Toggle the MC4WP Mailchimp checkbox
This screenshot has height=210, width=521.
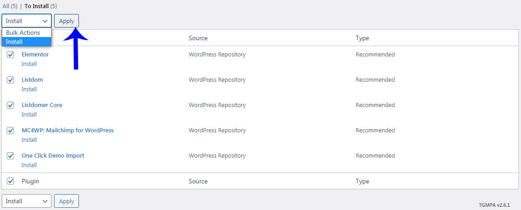click(x=10, y=131)
